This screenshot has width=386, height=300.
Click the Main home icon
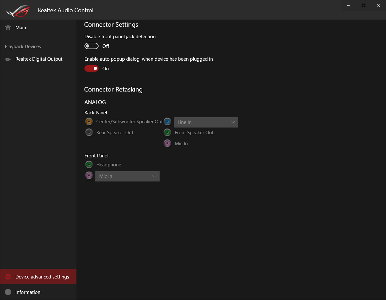pyautogui.click(x=8, y=28)
